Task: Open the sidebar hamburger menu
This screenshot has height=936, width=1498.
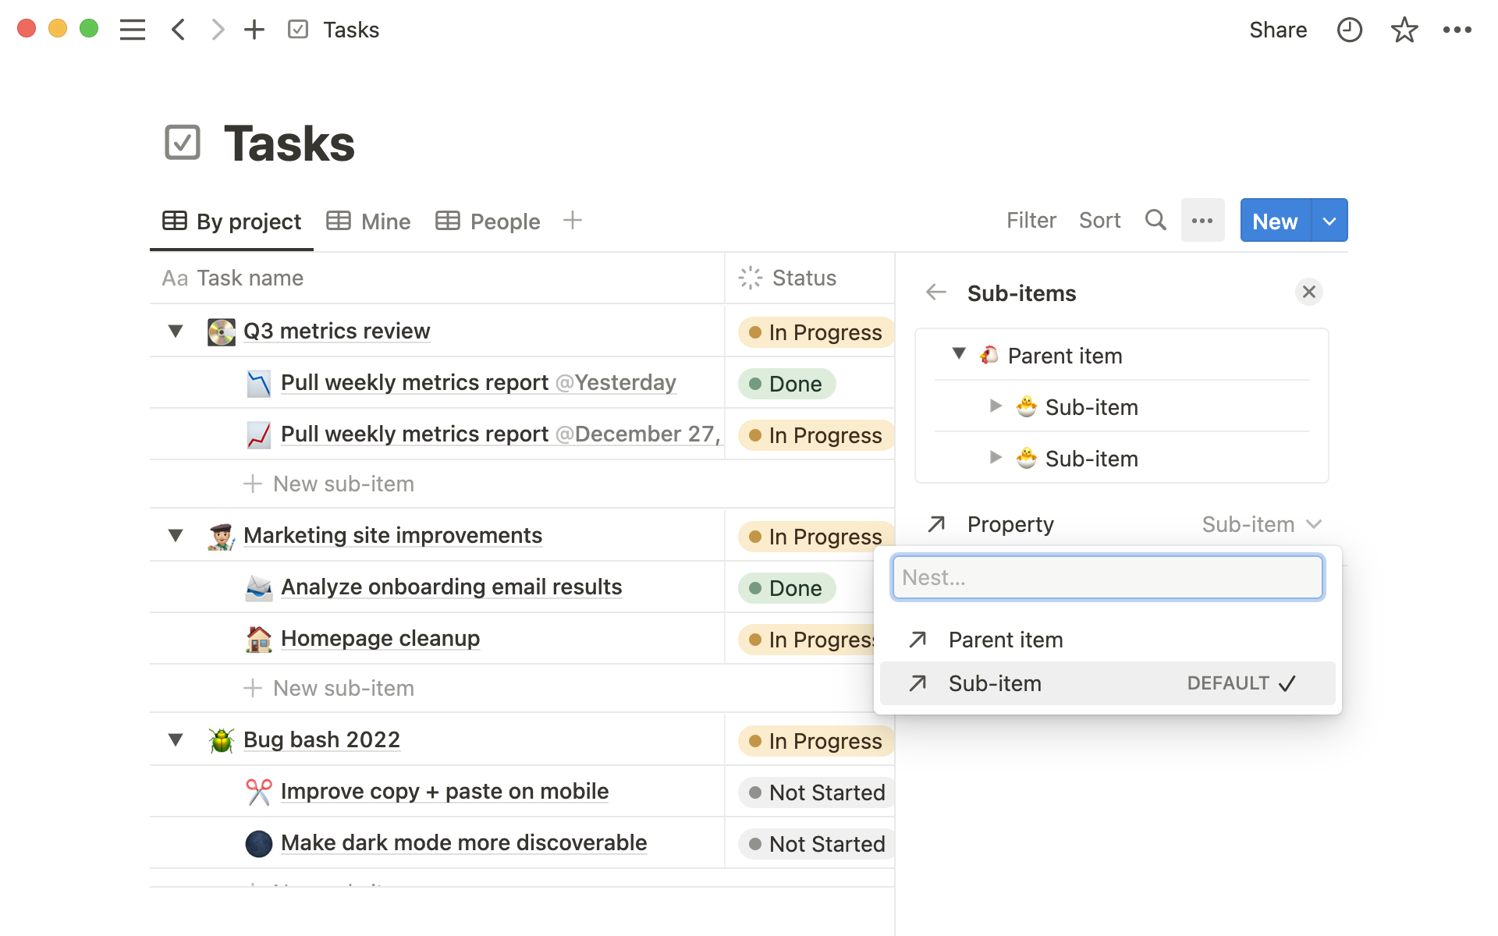Action: (x=133, y=30)
